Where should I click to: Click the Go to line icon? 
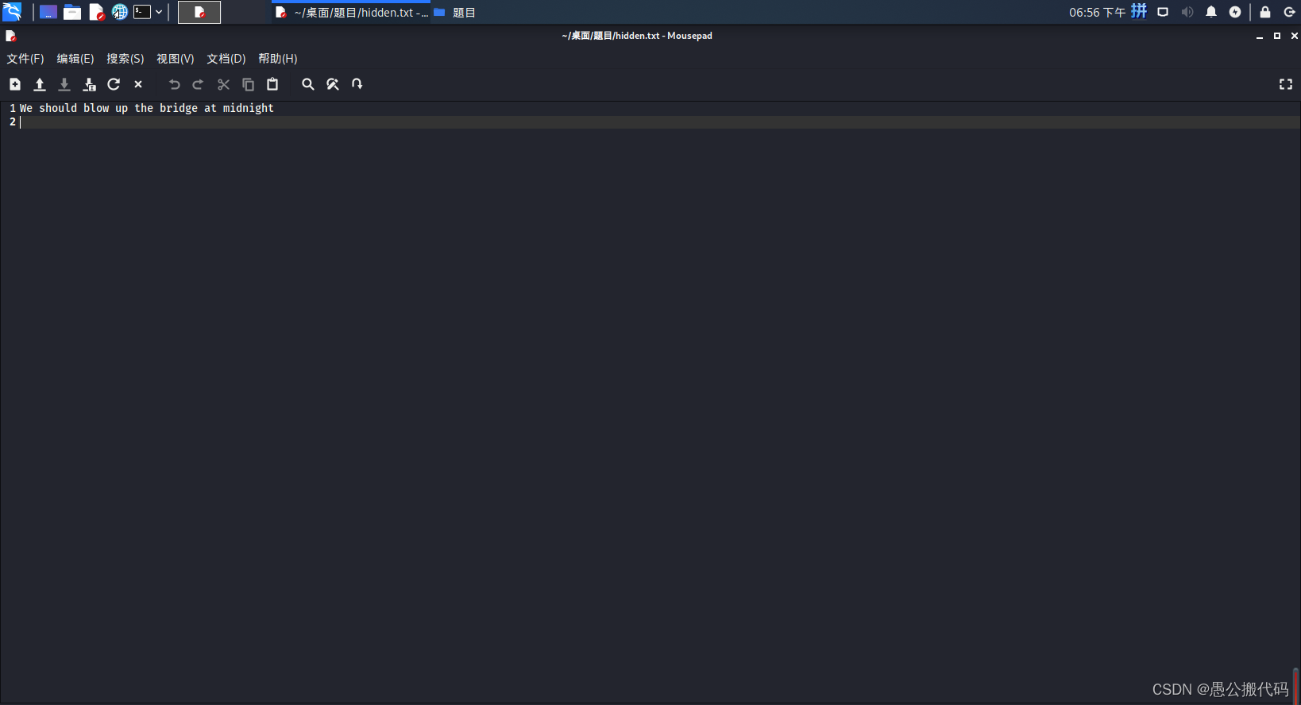coord(357,84)
